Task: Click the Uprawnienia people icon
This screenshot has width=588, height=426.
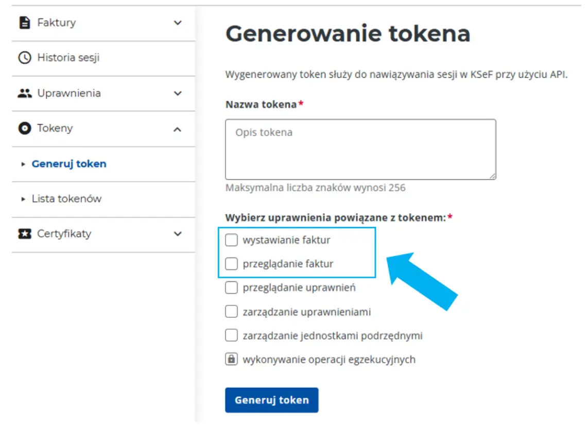Action: (24, 93)
